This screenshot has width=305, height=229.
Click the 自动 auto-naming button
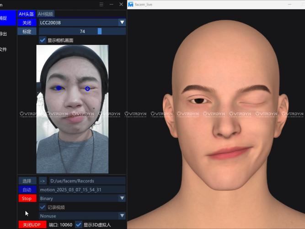27,190
